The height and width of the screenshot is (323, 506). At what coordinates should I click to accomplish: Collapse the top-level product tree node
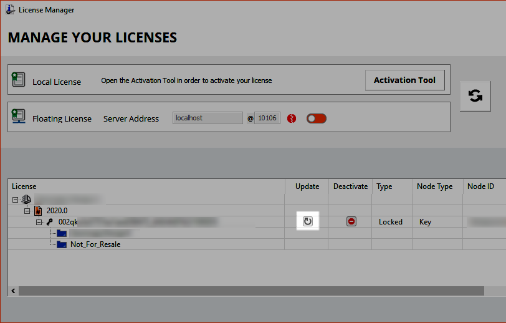click(x=16, y=200)
